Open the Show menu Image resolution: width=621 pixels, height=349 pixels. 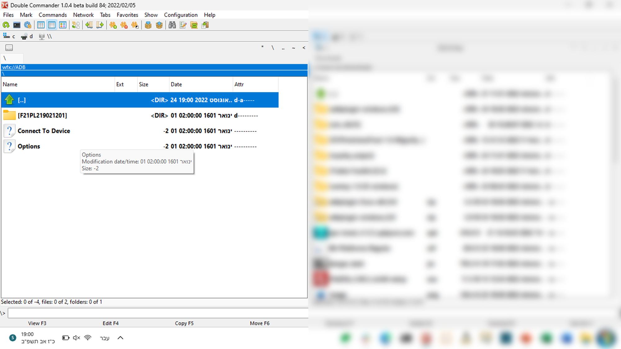151,15
